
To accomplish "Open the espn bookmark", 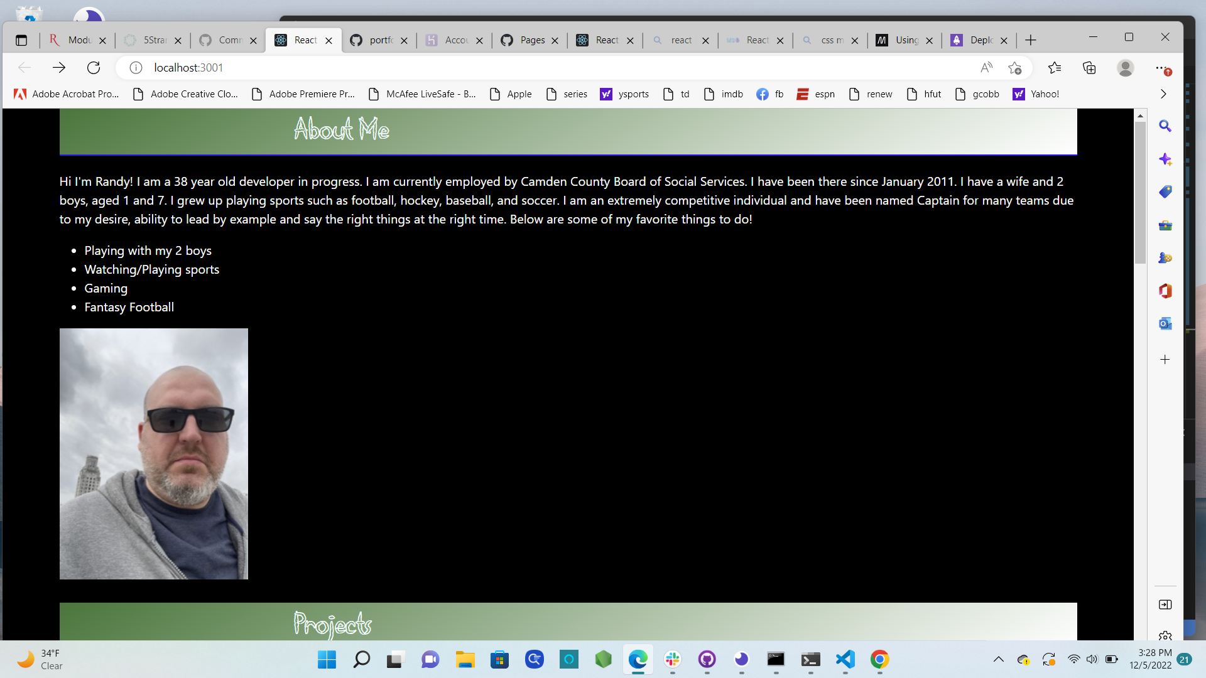I will [816, 94].
